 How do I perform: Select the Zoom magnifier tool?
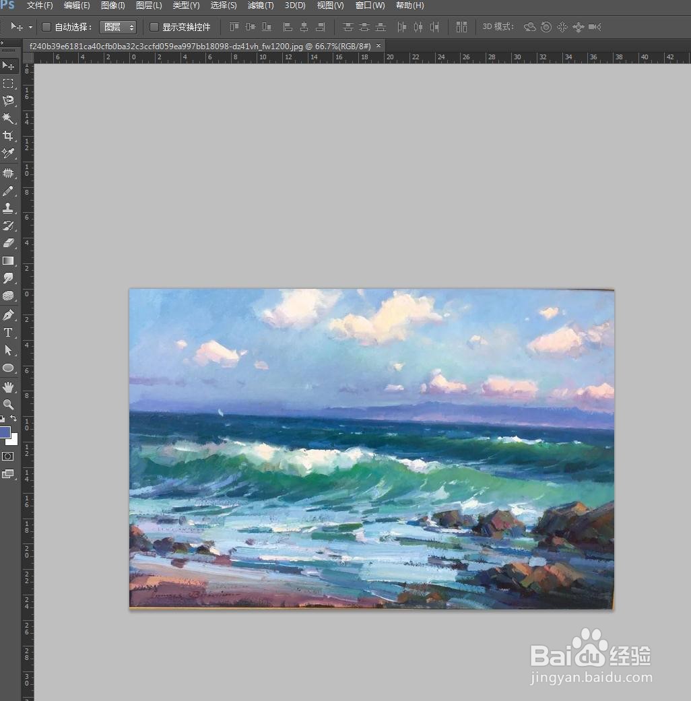click(x=8, y=405)
